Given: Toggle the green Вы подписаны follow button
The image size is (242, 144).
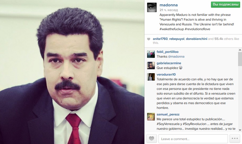Looking at the screenshot, I should pos(226,4).
